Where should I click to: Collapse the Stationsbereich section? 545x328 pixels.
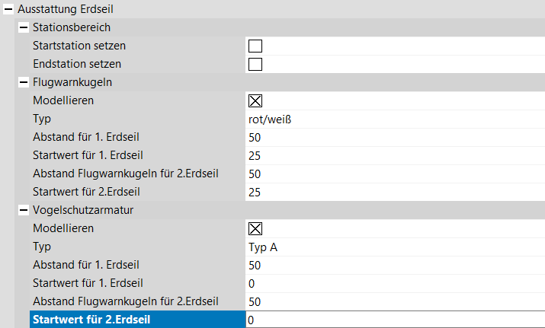23,27
